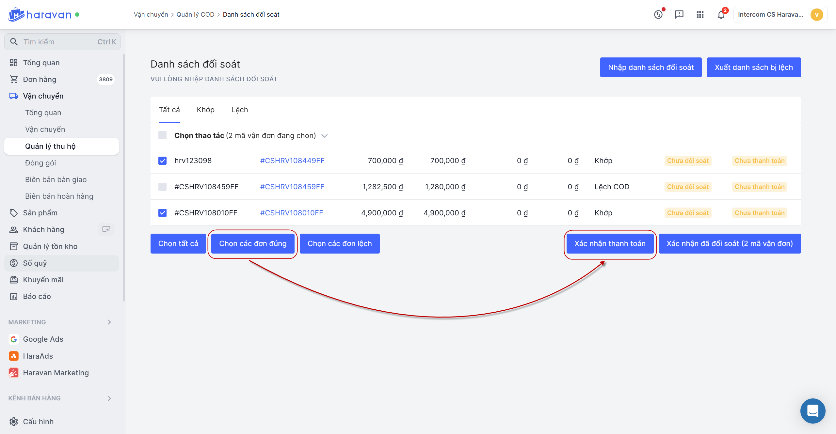This screenshot has height=434, width=836.
Task: Check the #CSHRV108459FF row checkbox
Action: pos(162,187)
